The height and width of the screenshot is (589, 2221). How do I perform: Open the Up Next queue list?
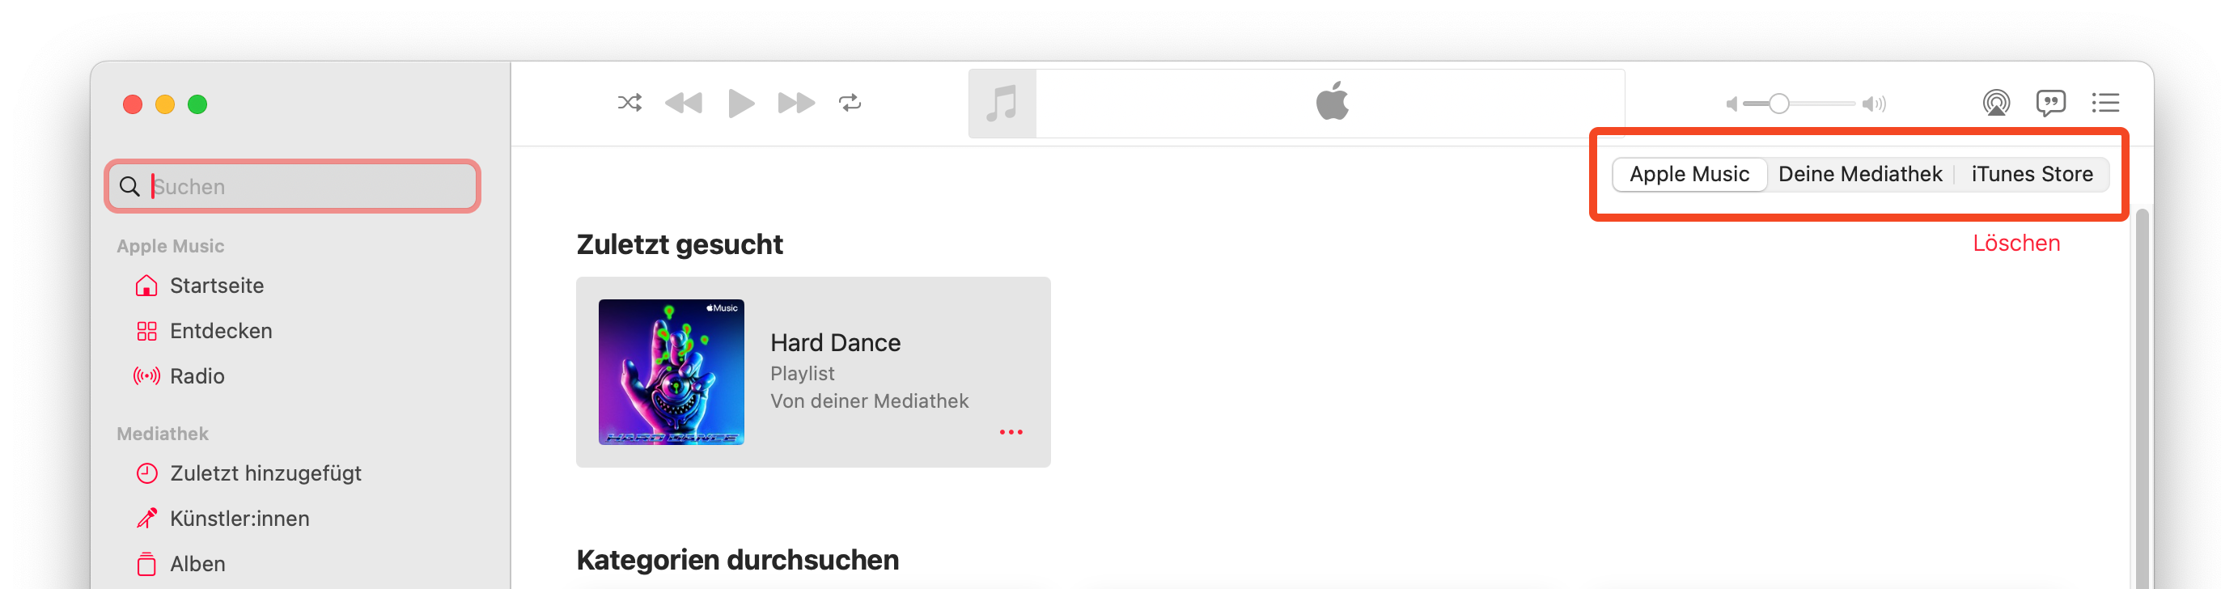[2104, 104]
